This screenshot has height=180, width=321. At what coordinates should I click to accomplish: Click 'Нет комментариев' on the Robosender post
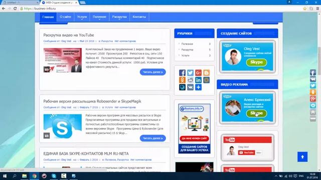(x=125, y=107)
